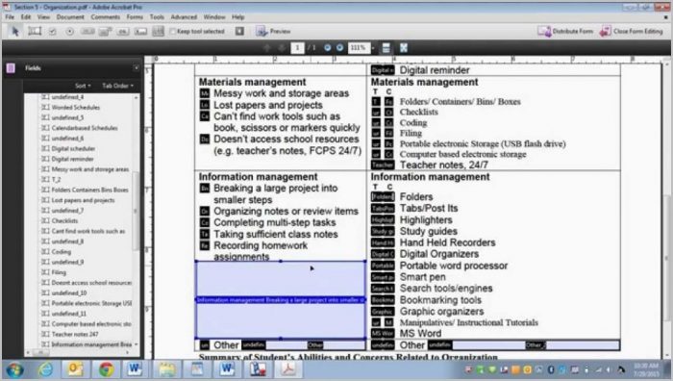
Task: Open Adobe Acrobat taskbar icon
Action: pyautogui.click(x=288, y=369)
